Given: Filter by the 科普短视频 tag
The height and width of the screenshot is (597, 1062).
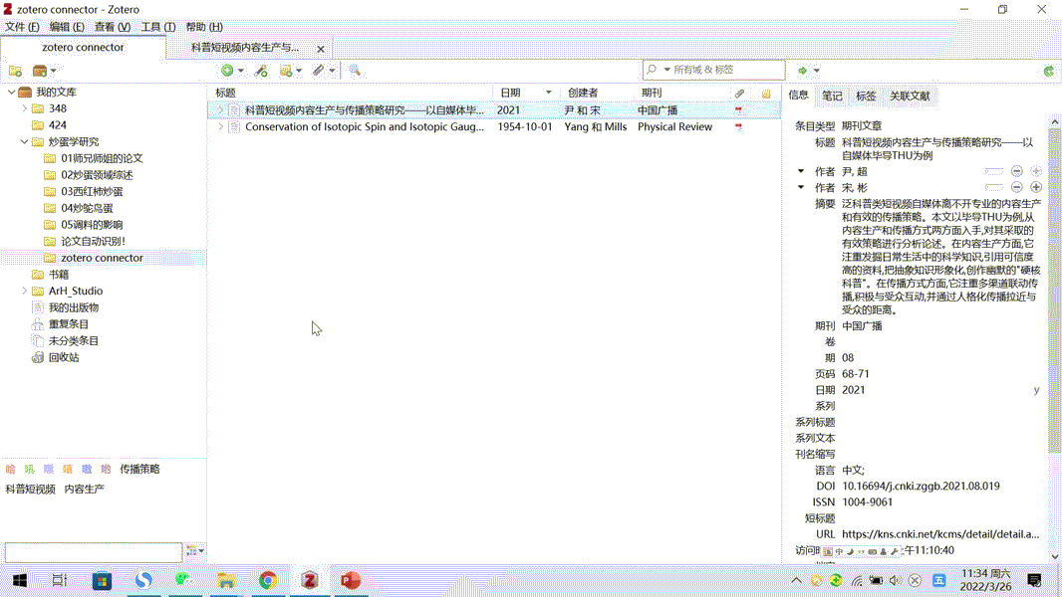Looking at the screenshot, I should click(x=31, y=489).
